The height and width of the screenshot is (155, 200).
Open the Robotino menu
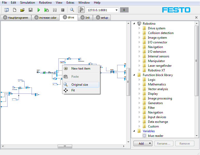[45, 3]
